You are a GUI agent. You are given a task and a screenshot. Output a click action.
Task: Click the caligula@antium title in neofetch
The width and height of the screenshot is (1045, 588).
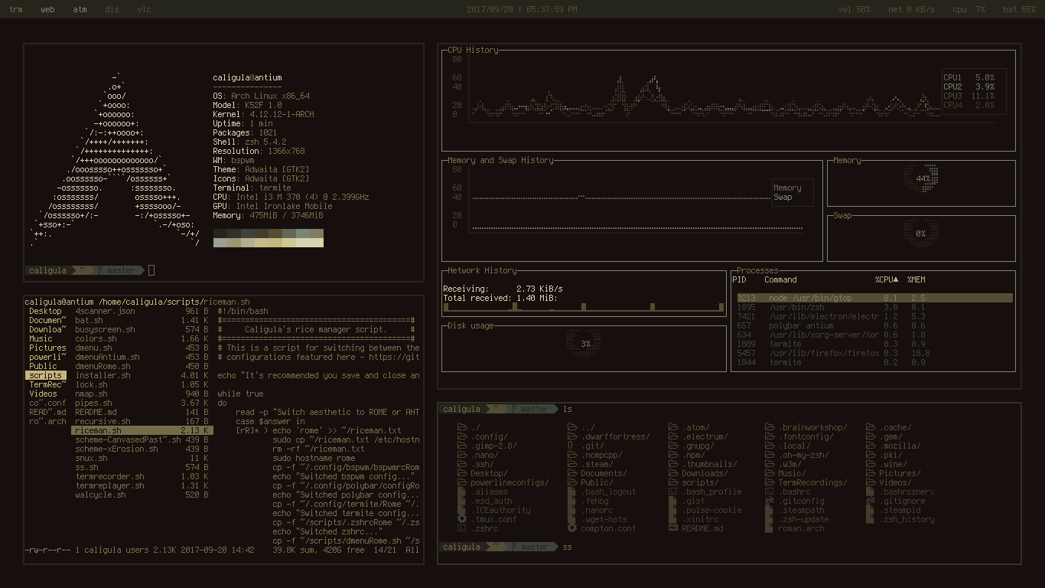click(247, 77)
